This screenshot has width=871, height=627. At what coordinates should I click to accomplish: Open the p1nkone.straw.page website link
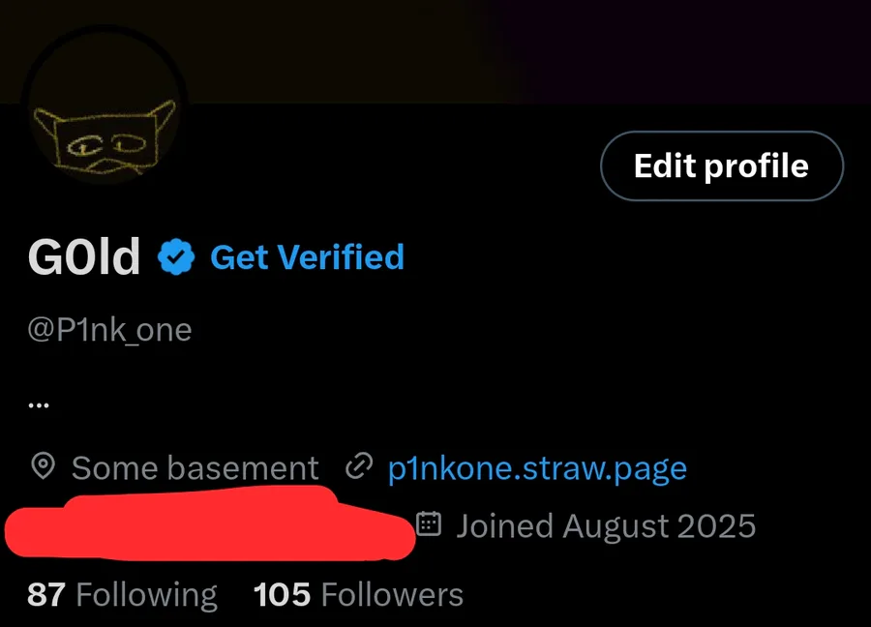pyautogui.click(x=537, y=467)
